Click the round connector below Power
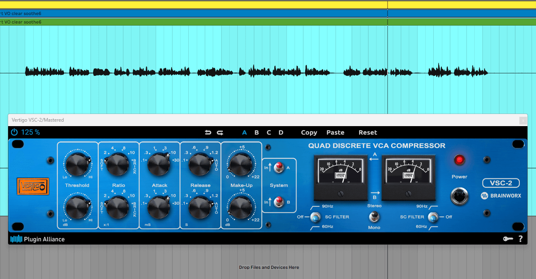536x279 pixels. tap(459, 196)
